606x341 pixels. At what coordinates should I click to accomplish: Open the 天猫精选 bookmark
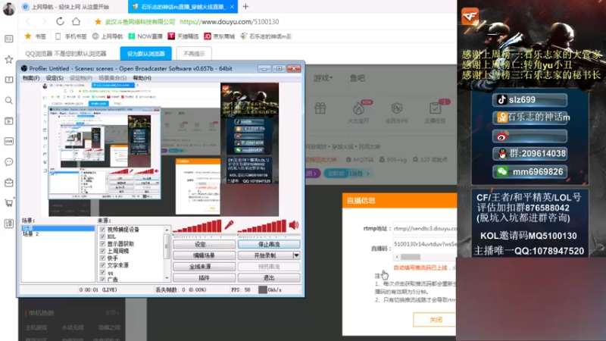click(x=183, y=36)
